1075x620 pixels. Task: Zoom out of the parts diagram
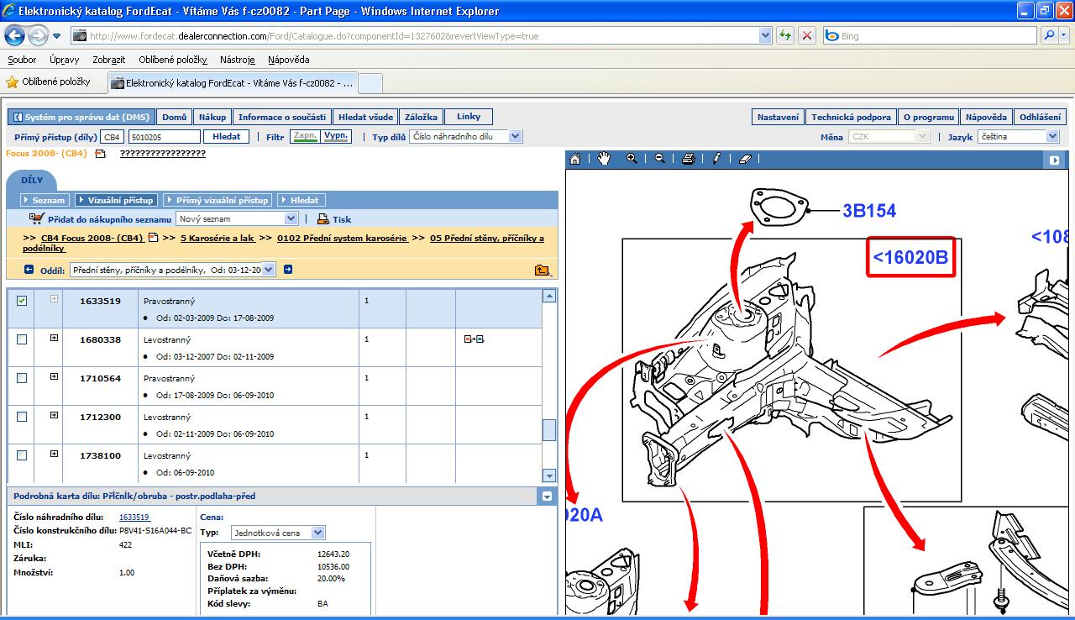[x=659, y=159]
